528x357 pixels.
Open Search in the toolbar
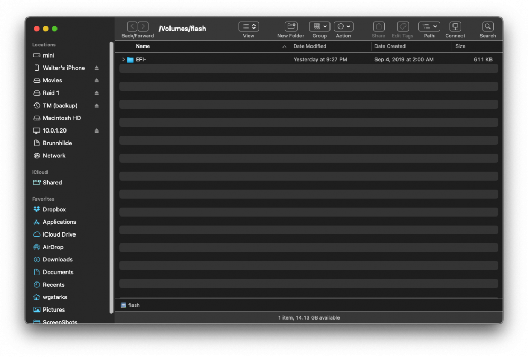tap(487, 26)
